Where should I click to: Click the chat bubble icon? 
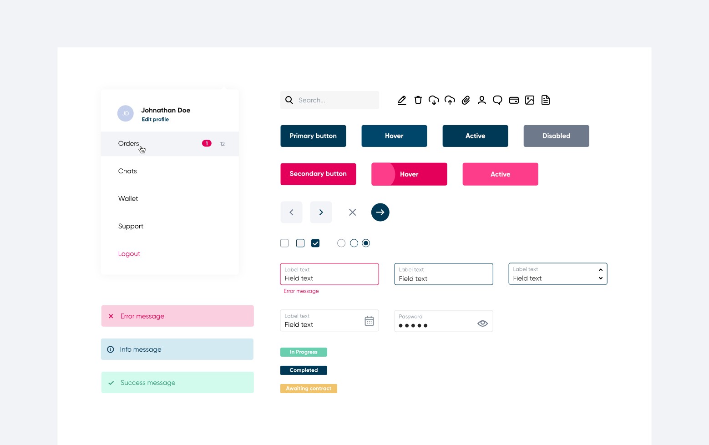497,100
